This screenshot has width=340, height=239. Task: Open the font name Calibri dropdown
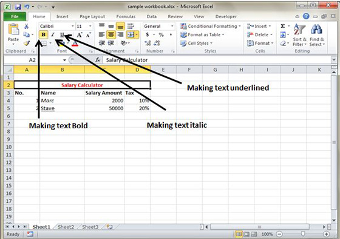click(x=72, y=26)
